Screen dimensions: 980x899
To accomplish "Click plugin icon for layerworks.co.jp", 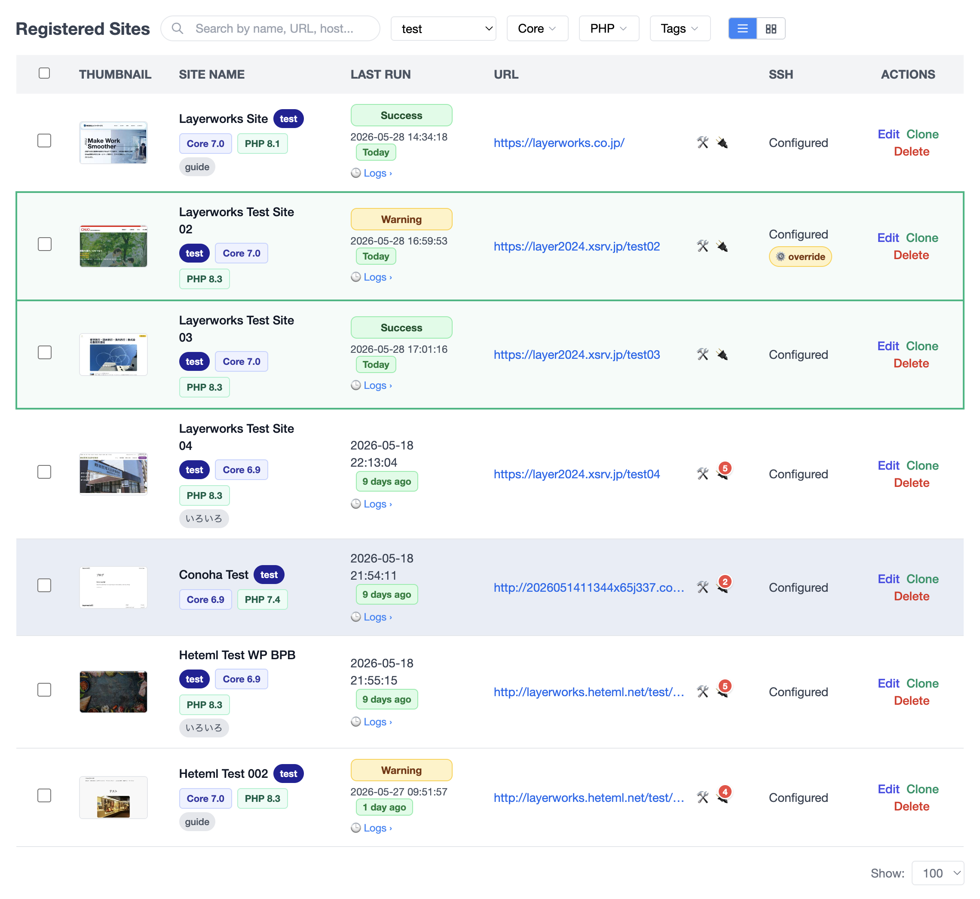I will click(722, 143).
